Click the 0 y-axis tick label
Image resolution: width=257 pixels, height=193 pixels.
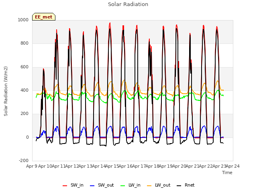click(27, 137)
